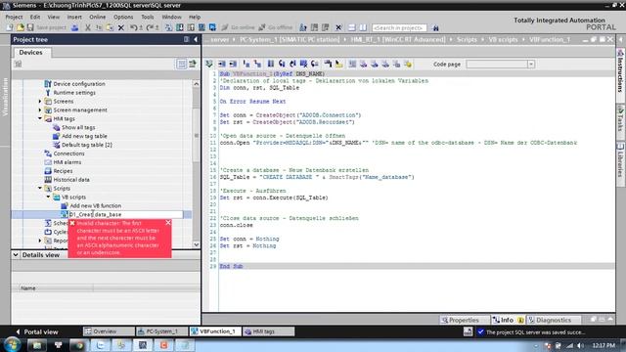Collapse the Details view section
Image resolution: width=626 pixels, height=352 pixels.
[x=16, y=254]
